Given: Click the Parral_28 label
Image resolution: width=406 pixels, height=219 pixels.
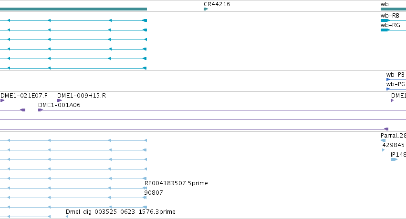Looking at the screenshot, I should pos(393,136).
